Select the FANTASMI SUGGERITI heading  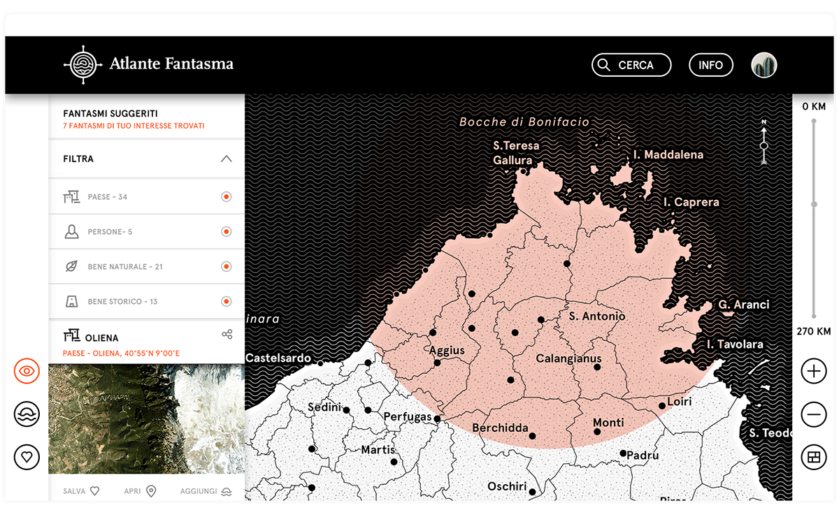[x=110, y=113]
